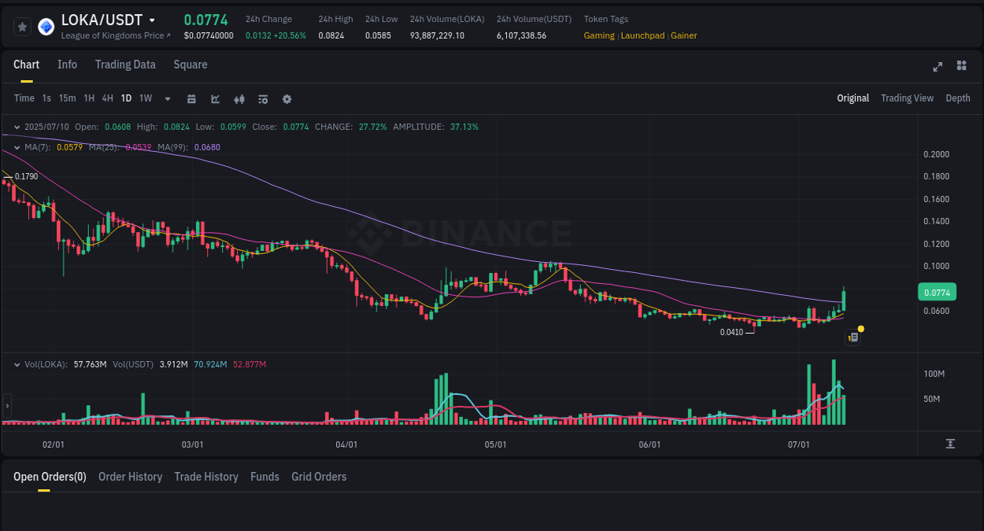Click the volume scale icon below the chart
This screenshot has height=531, width=984.
[x=951, y=444]
